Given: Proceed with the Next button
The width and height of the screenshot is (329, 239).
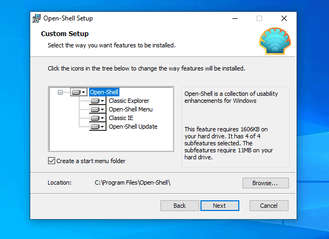Looking at the screenshot, I should pyautogui.click(x=220, y=206).
